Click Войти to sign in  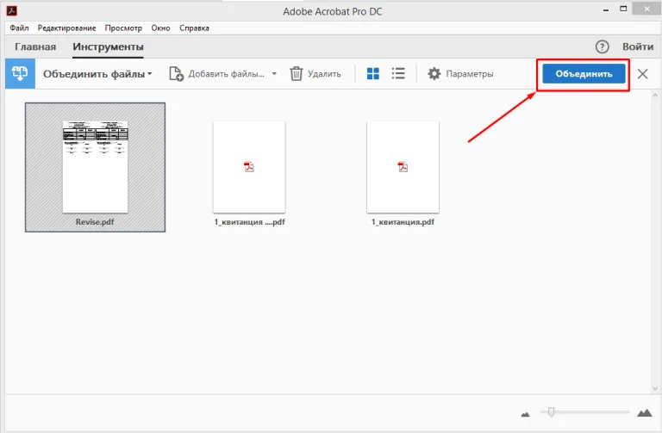tap(638, 46)
